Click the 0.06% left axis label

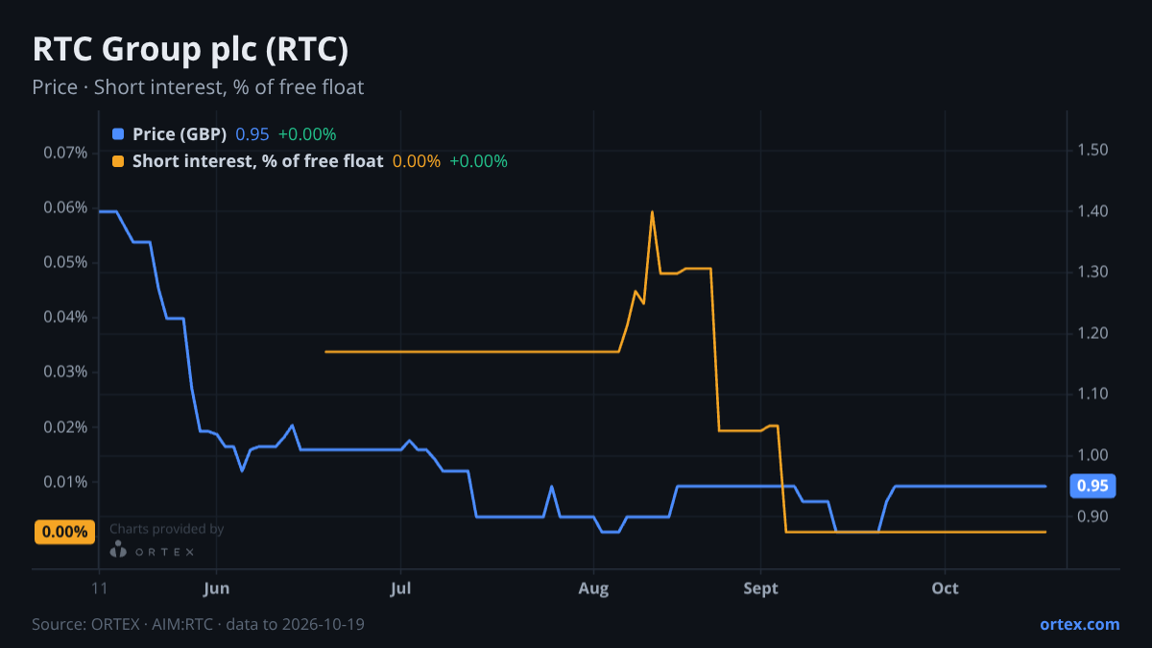pyautogui.click(x=65, y=207)
